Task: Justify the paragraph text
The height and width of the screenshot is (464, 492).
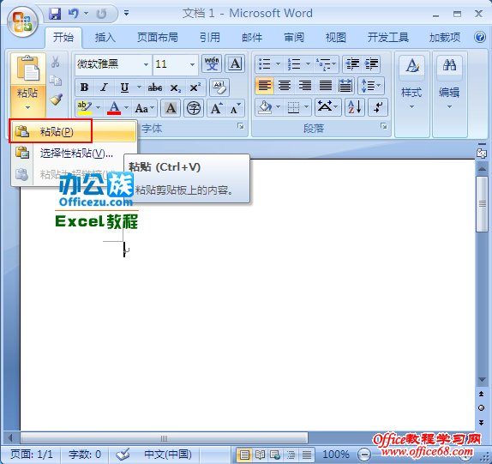Action: tap(325, 86)
